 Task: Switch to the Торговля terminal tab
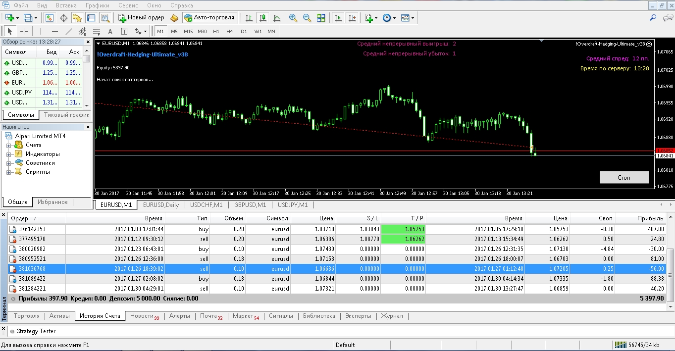click(x=27, y=316)
